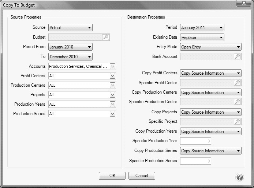Change Existing Data Replace dropdown
Screen dimensions: 254x188
(x=221, y=38)
